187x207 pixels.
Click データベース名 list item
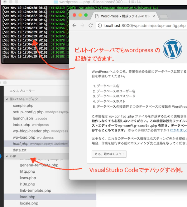pos(108,86)
